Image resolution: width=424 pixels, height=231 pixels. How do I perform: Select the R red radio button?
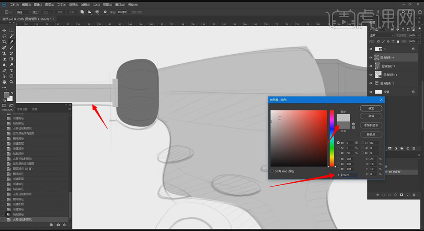338,159
